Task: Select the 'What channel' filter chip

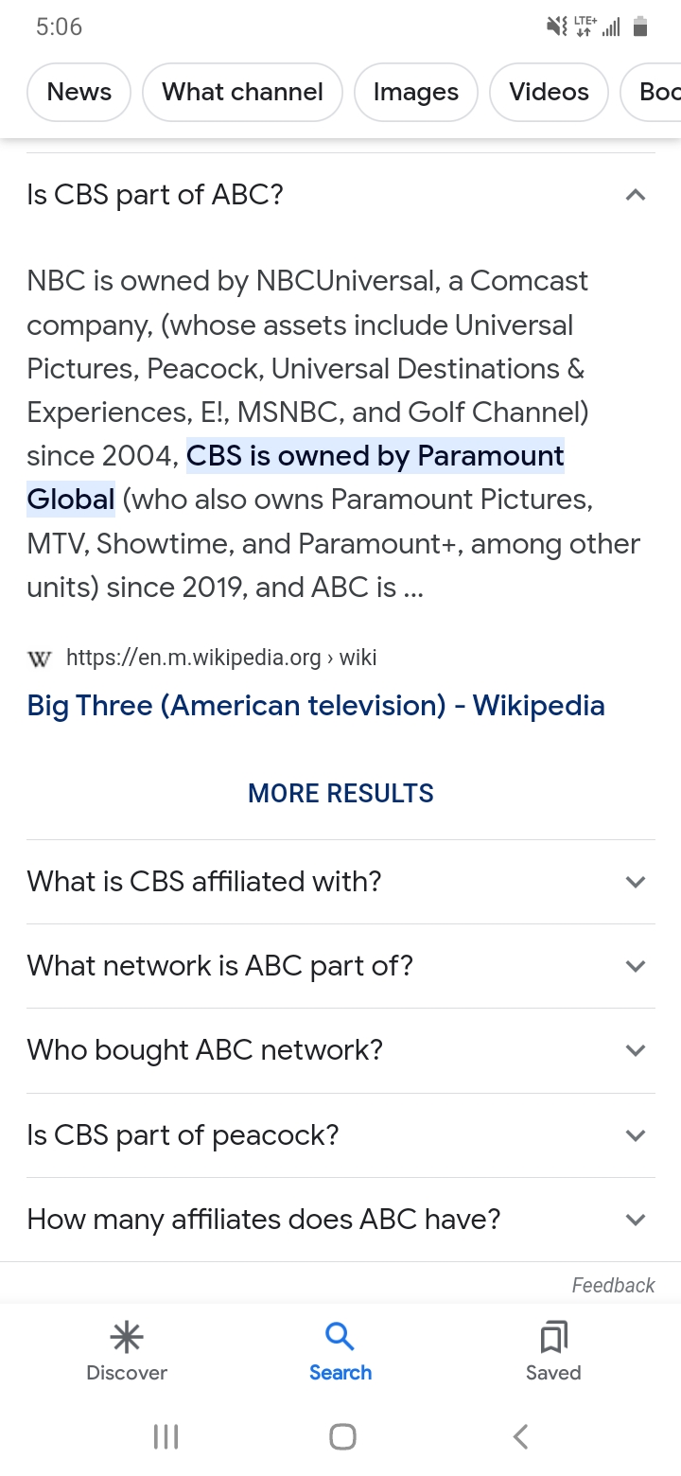Action: (242, 92)
